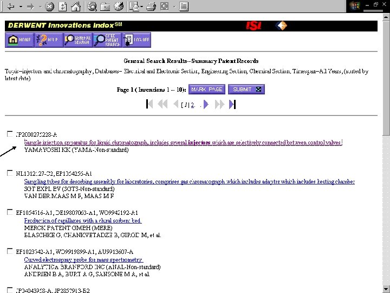Click the Edit page document icon

[x=184, y=7]
